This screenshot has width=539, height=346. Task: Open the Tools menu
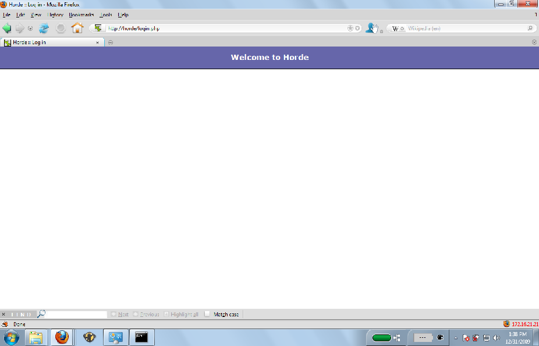pos(106,15)
